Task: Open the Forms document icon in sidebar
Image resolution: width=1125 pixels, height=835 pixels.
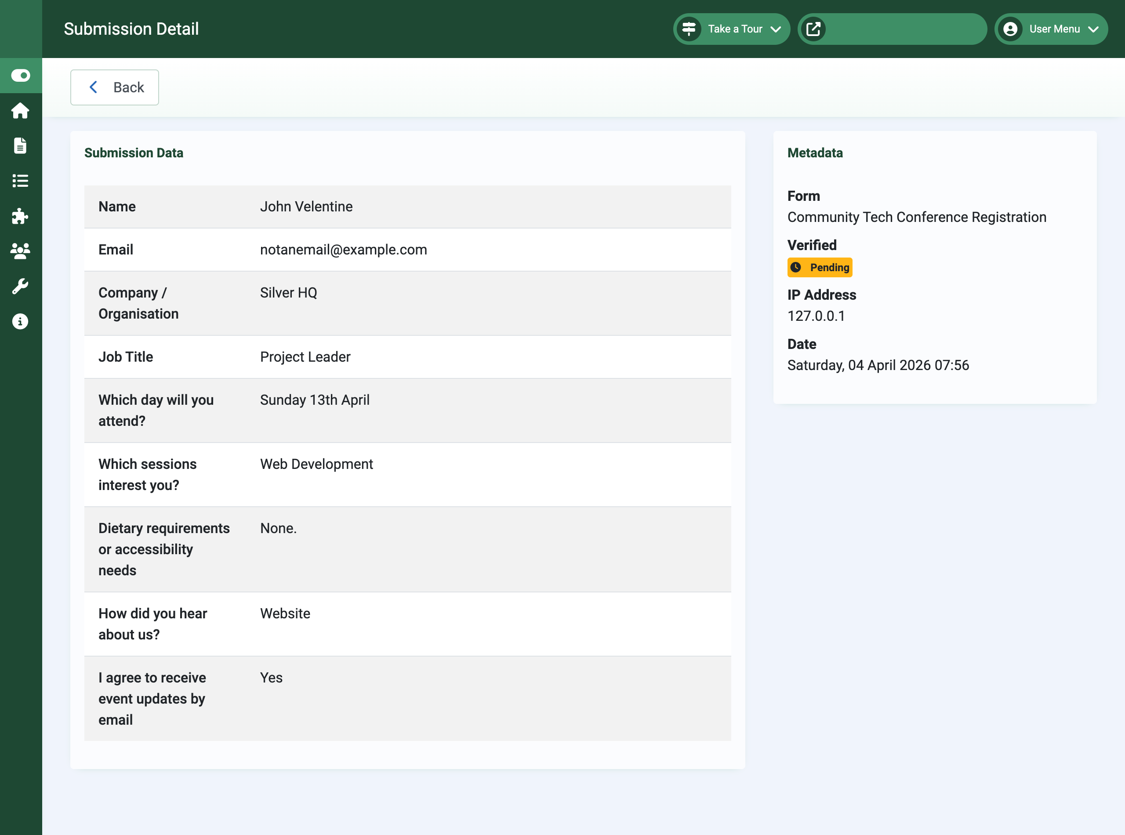Action: pos(20,145)
